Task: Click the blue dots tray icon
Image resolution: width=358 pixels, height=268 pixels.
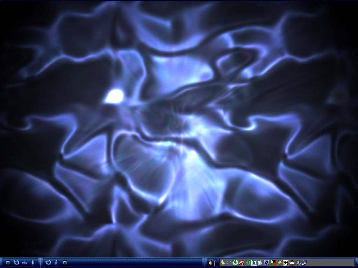Action: click(x=229, y=263)
